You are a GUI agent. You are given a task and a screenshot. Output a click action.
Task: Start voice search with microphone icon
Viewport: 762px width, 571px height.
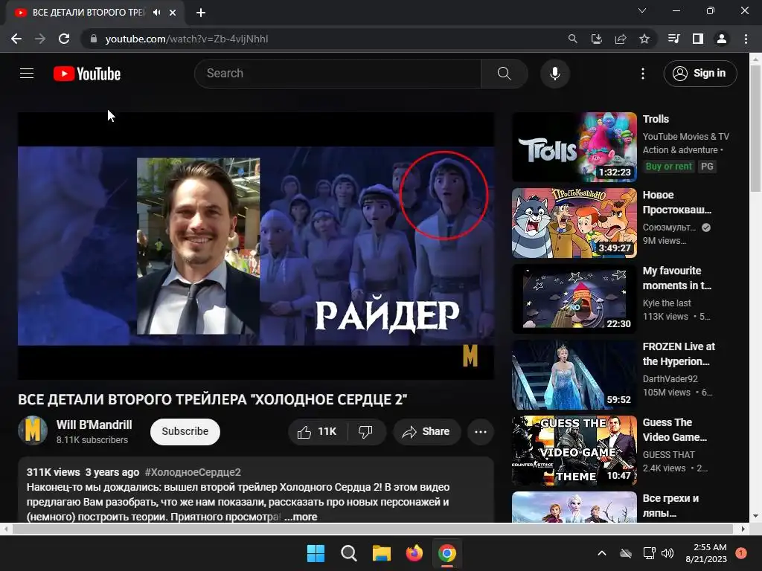click(x=555, y=74)
